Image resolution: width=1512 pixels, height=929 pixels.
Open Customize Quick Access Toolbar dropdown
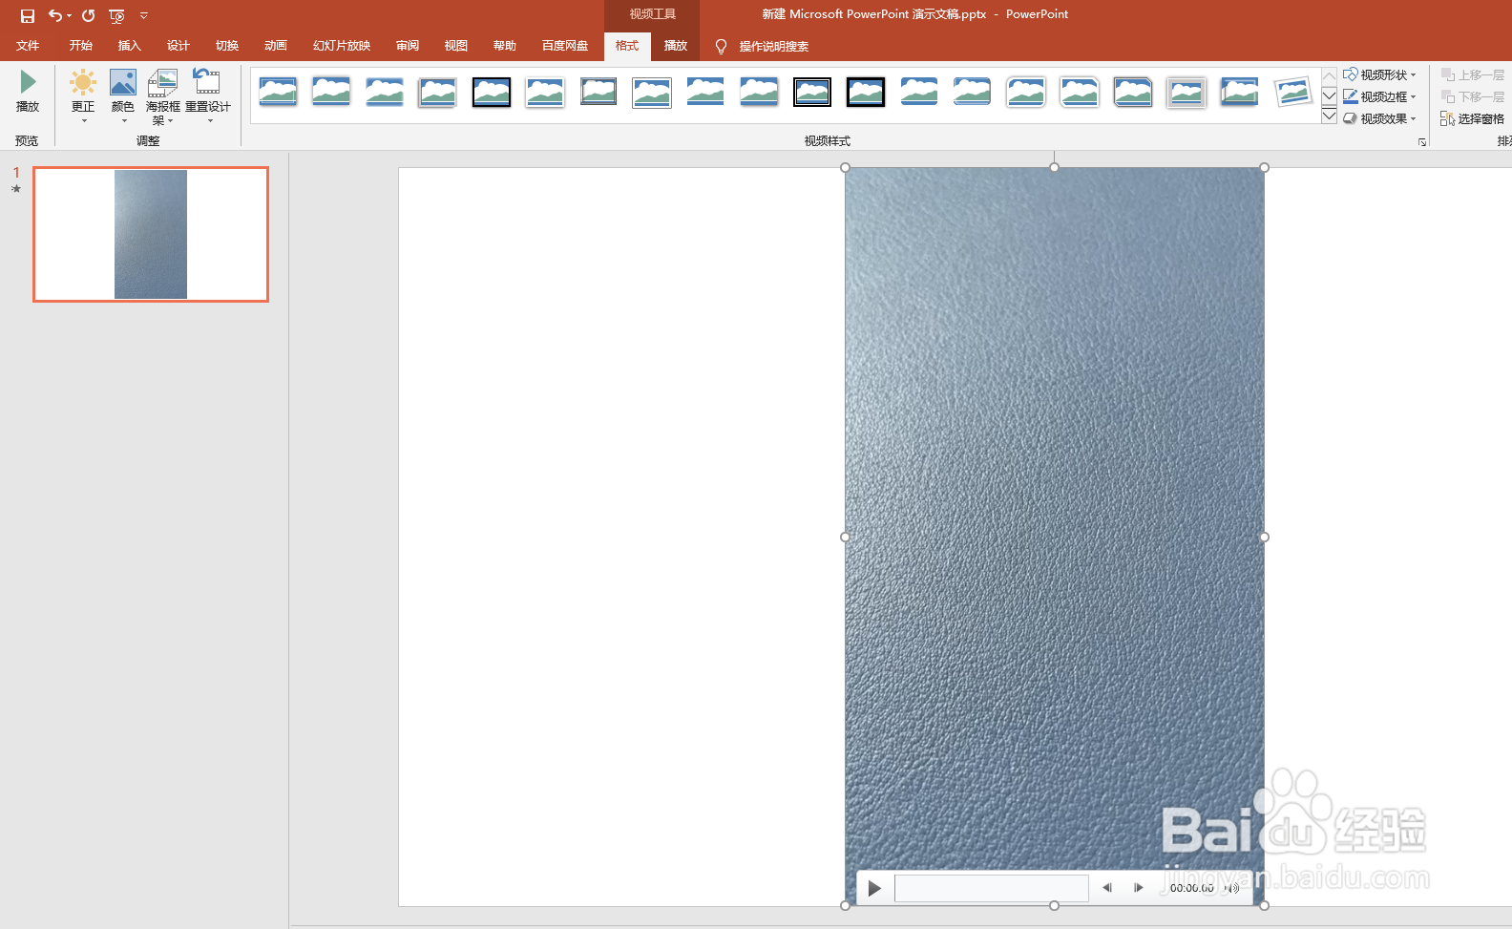(144, 16)
